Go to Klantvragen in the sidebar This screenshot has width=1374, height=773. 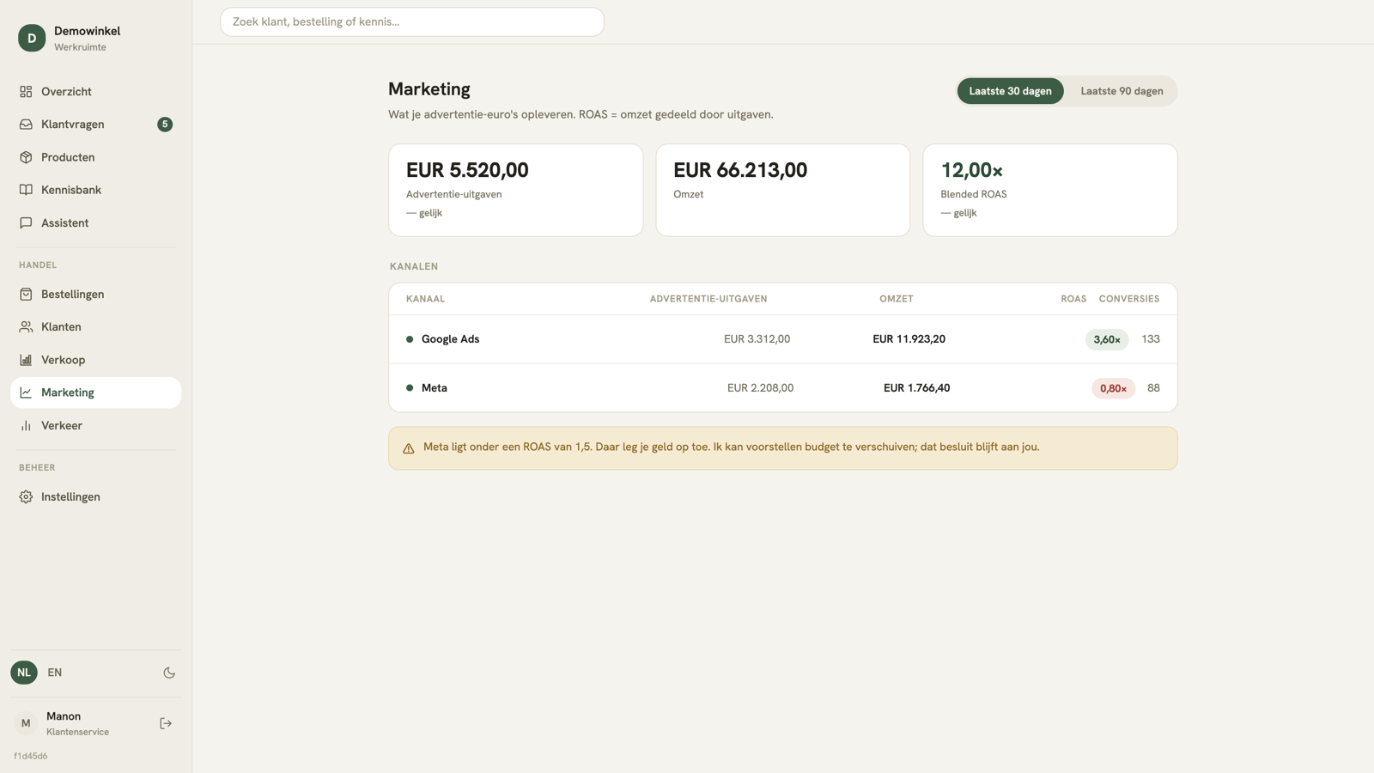[95, 125]
